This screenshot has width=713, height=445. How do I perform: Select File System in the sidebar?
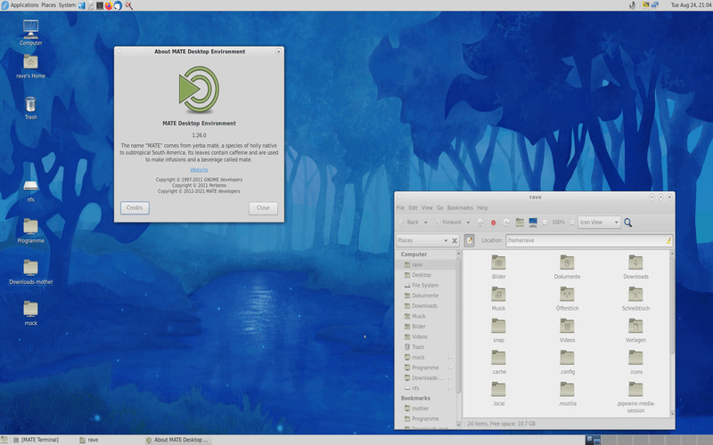[x=425, y=285]
